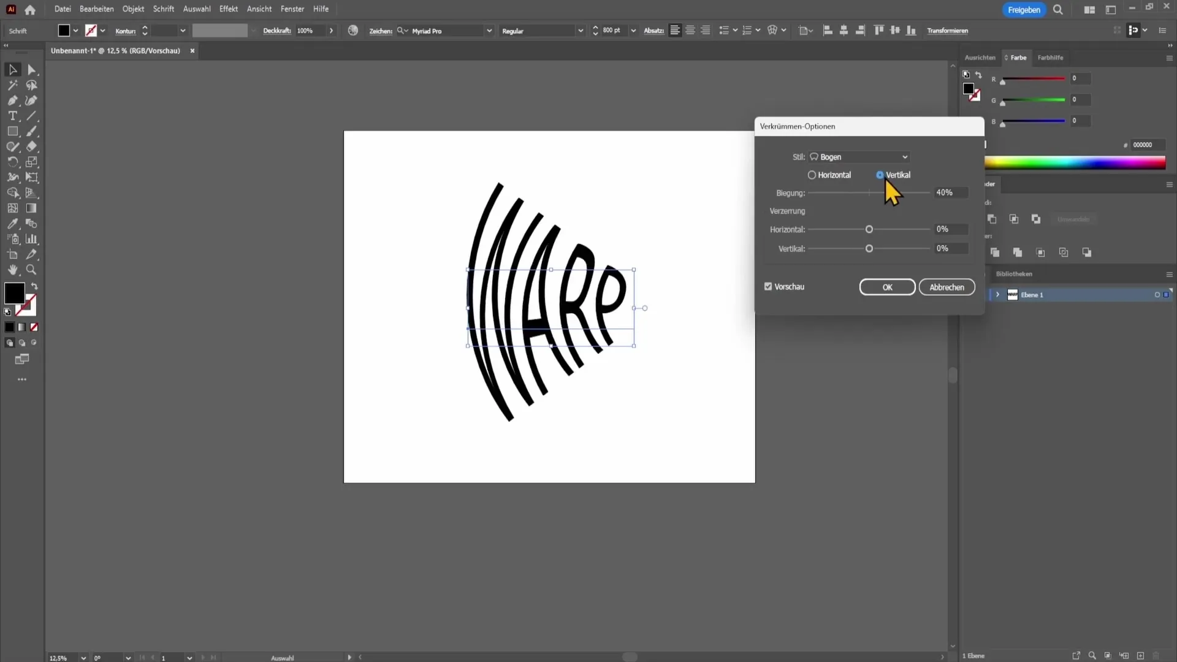Screen dimensions: 1177x662
Task: Toggle the Vorschau preview checkbox
Action: (768, 287)
